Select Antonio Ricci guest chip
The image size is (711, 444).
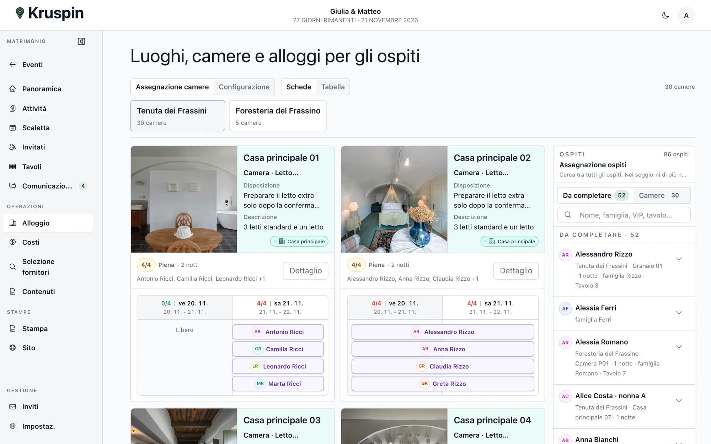point(278,332)
